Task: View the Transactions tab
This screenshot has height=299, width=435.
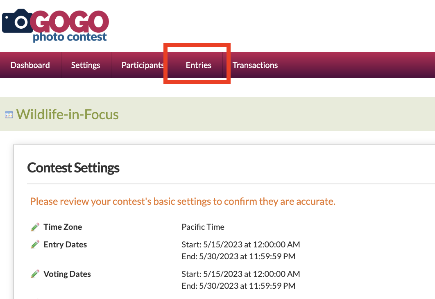Action: point(255,65)
